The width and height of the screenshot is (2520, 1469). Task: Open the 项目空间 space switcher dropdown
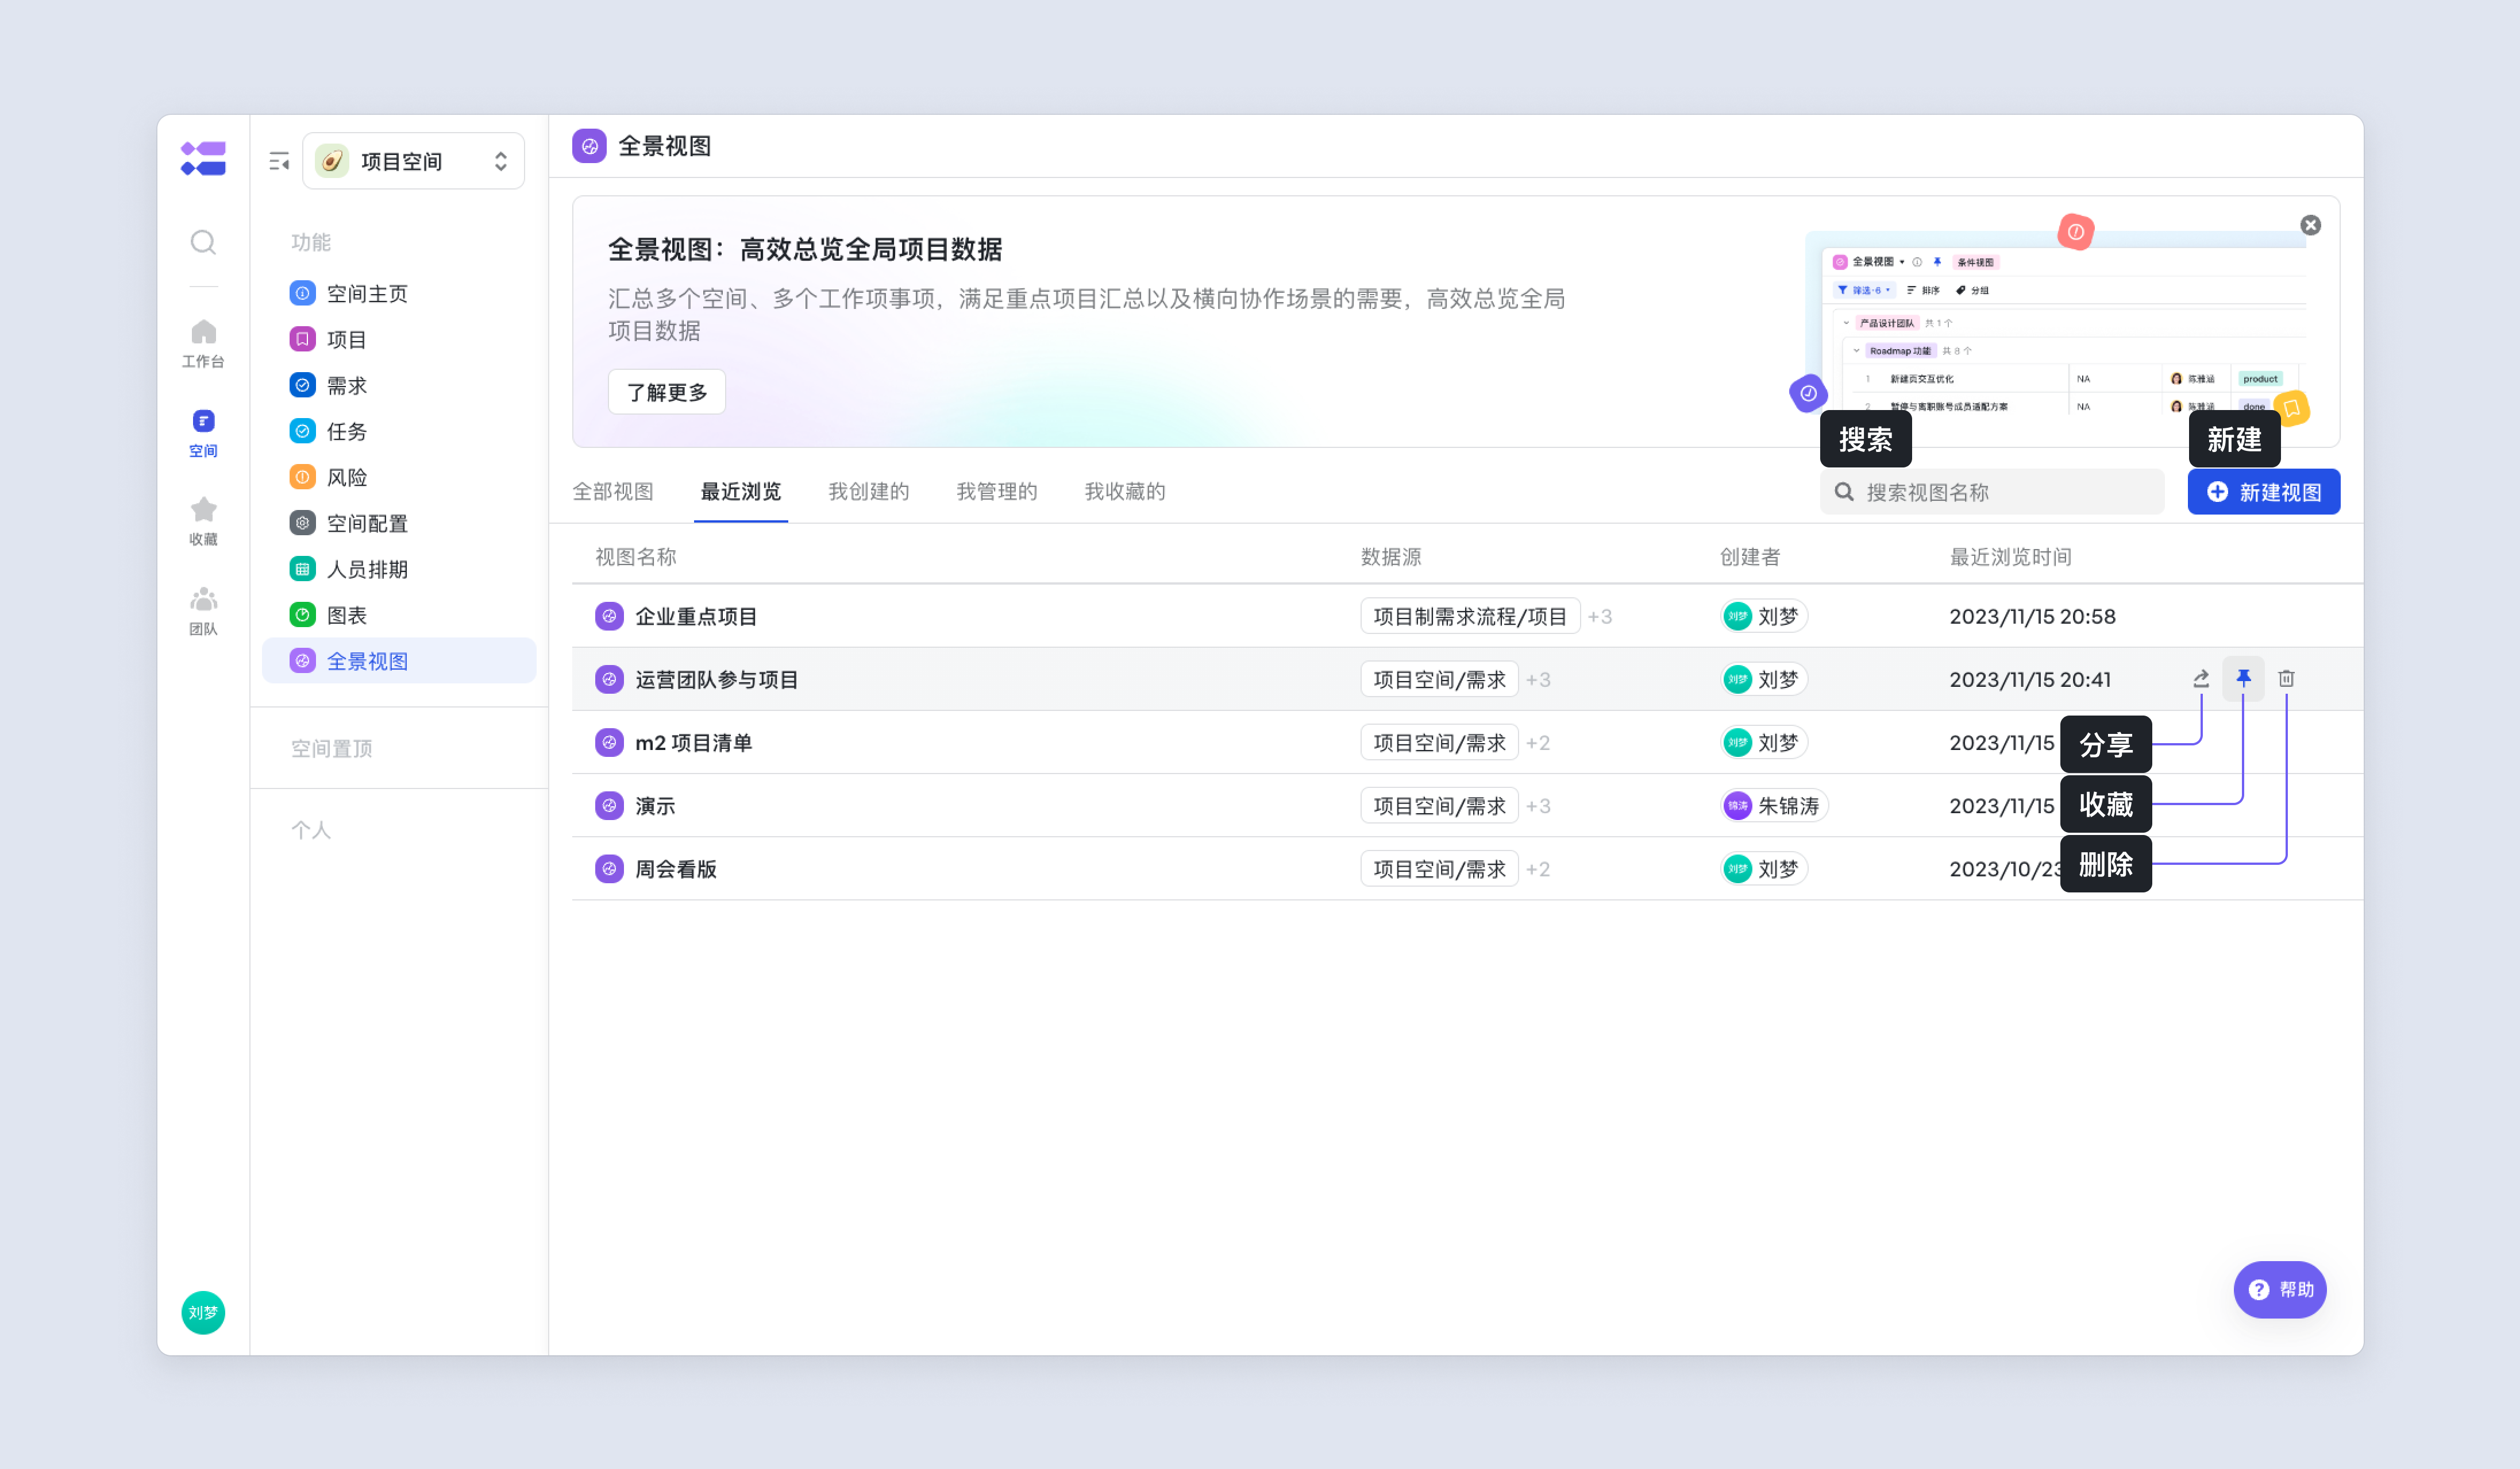point(413,161)
